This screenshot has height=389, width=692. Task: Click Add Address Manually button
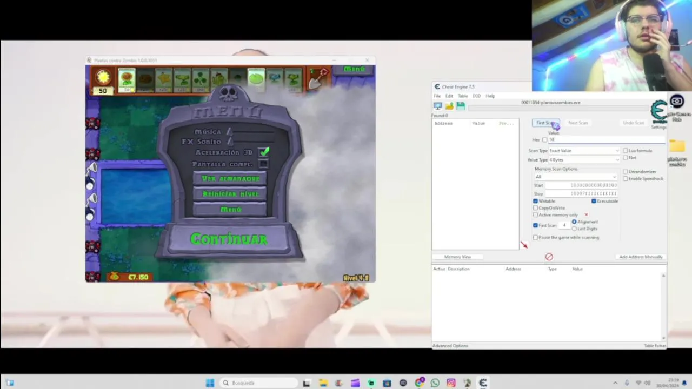(641, 257)
